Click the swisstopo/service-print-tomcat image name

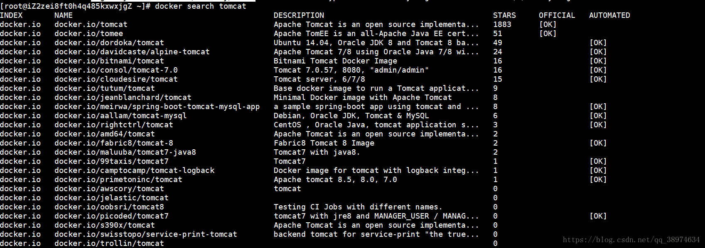[145, 234]
